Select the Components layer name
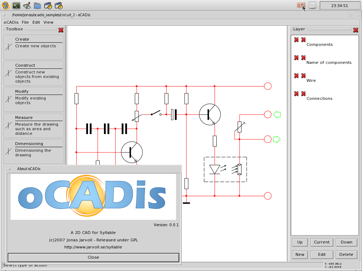This screenshot has height=271, width=362. 320,44
